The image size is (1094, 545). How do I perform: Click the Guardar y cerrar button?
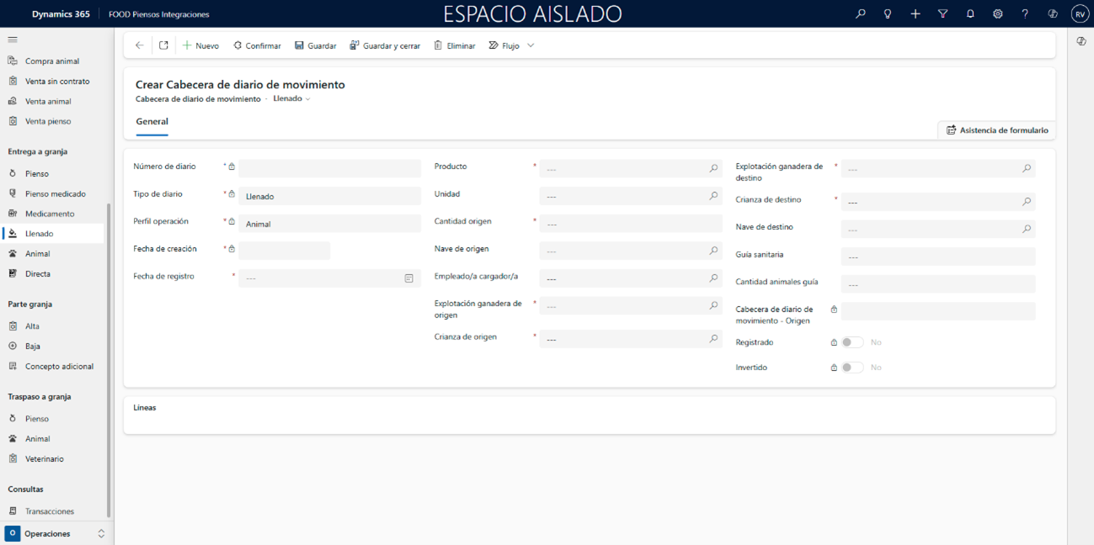tap(385, 45)
